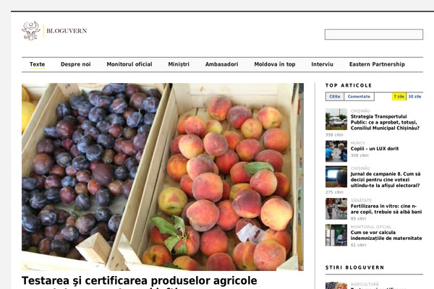
Task: Open the Interviu section
Action: click(322, 64)
